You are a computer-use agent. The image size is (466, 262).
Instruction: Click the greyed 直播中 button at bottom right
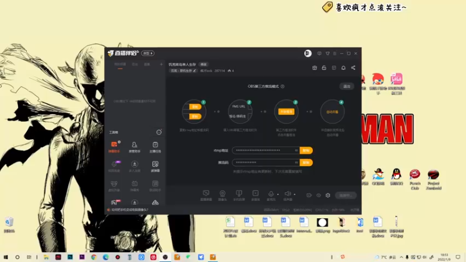pos(345,195)
